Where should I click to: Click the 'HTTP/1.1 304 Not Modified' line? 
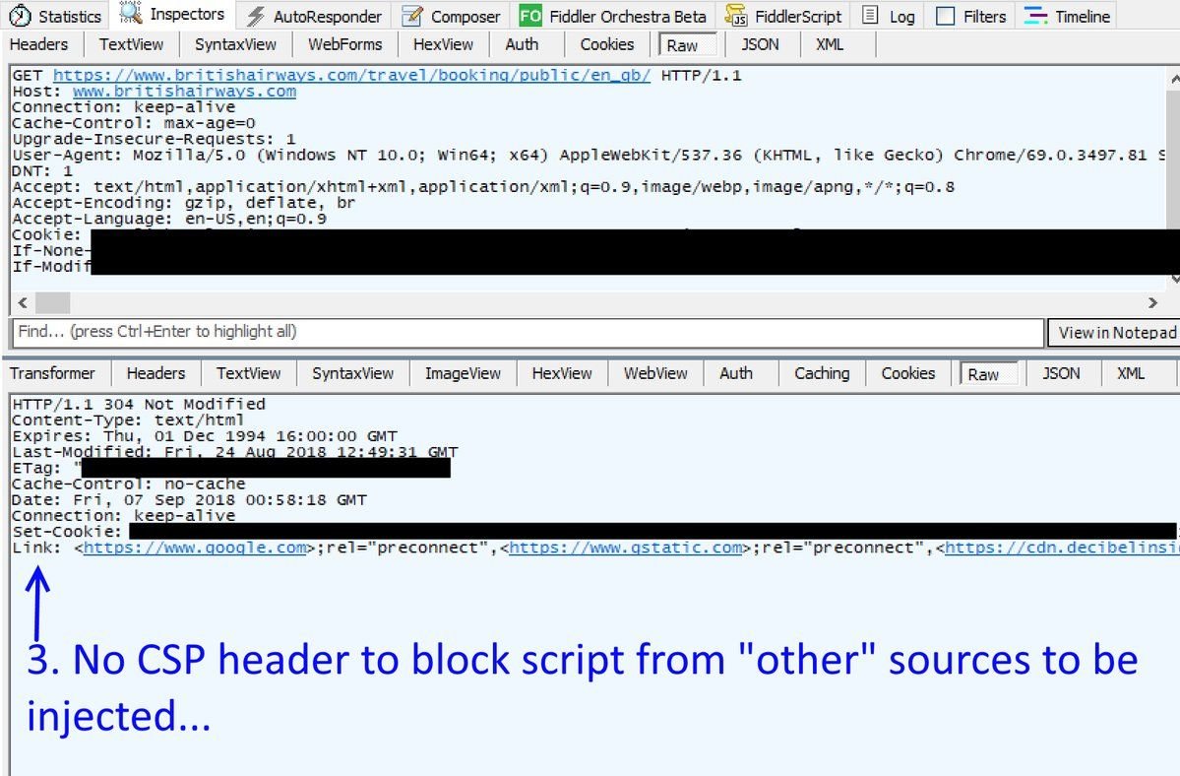(x=139, y=405)
